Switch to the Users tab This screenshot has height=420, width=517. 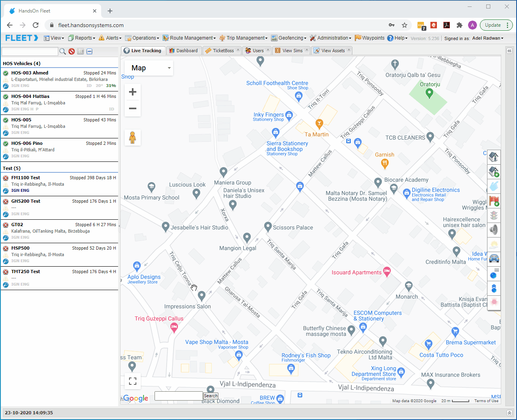254,51
